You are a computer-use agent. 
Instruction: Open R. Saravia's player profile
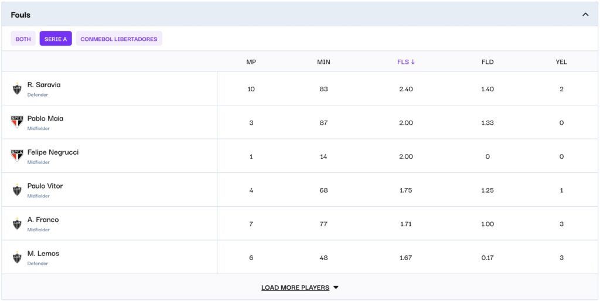44,85
